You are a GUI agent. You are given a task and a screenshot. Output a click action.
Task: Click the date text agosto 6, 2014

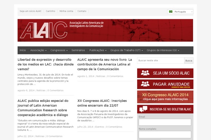(26, 90)
